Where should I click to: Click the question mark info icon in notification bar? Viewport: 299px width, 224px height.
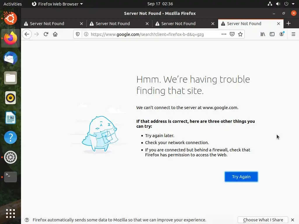click(27, 220)
